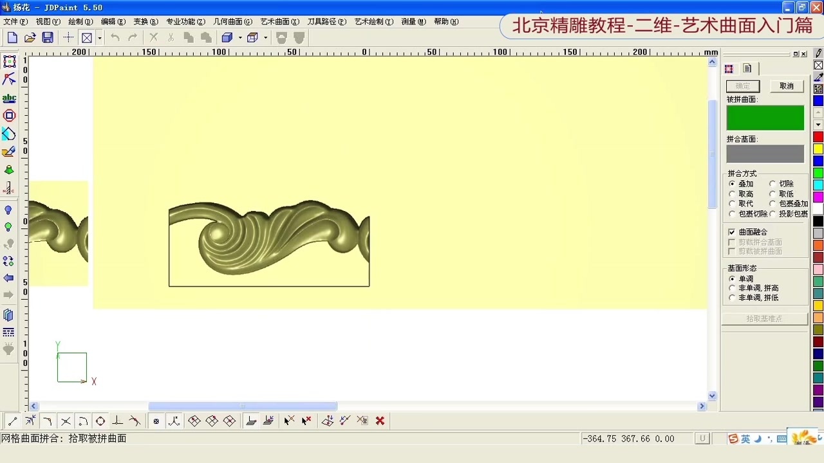Pick the green 被拼曲面 swatch
This screenshot has height=463, width=824.
point(765,118)
